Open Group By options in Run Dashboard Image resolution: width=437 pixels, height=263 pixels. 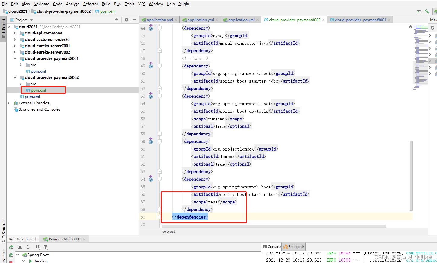pyautogui.click(x=38, y=247)
